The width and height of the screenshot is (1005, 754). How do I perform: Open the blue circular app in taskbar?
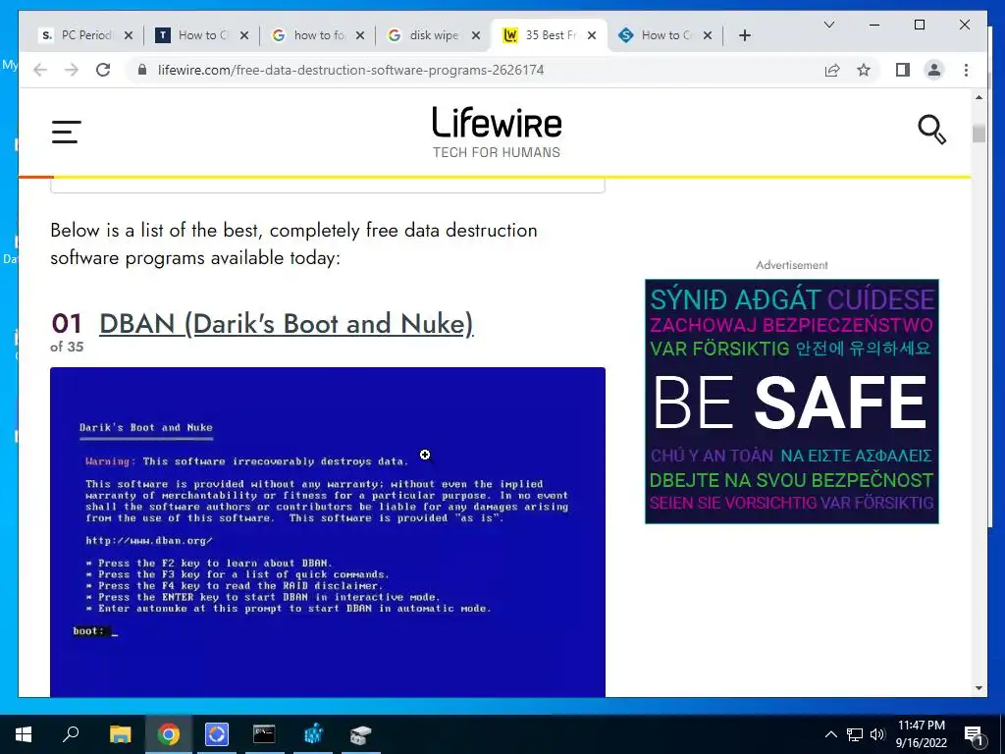[x=217, y=734]
